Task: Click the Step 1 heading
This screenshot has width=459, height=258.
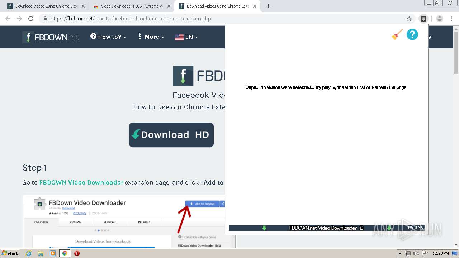Action: pyautogui.click(x=34, y=168)
